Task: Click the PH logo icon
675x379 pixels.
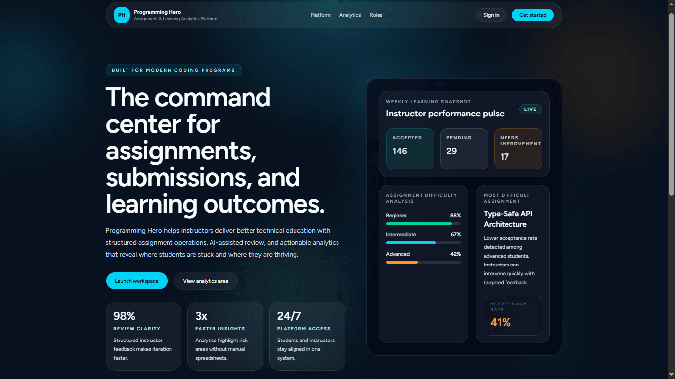Action: tap(122, 15)
